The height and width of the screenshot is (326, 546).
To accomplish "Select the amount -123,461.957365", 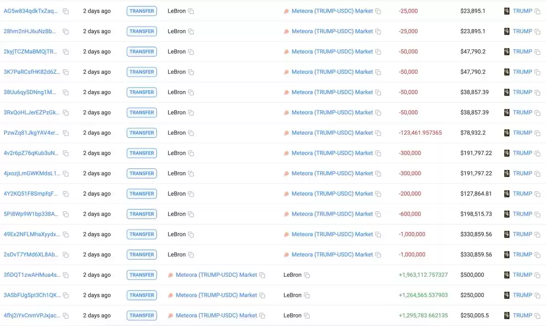I will 420,133.
